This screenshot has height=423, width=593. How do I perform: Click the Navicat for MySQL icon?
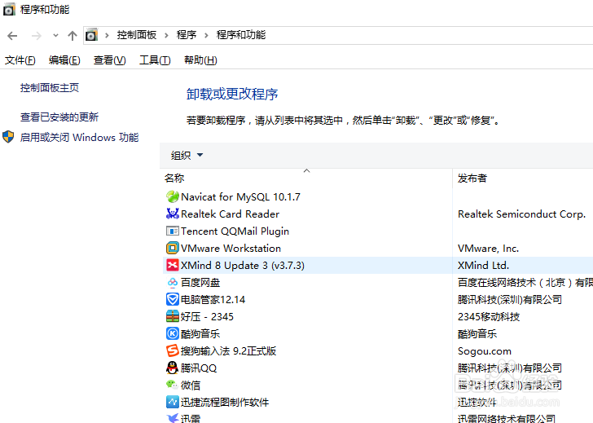[173, 196]
